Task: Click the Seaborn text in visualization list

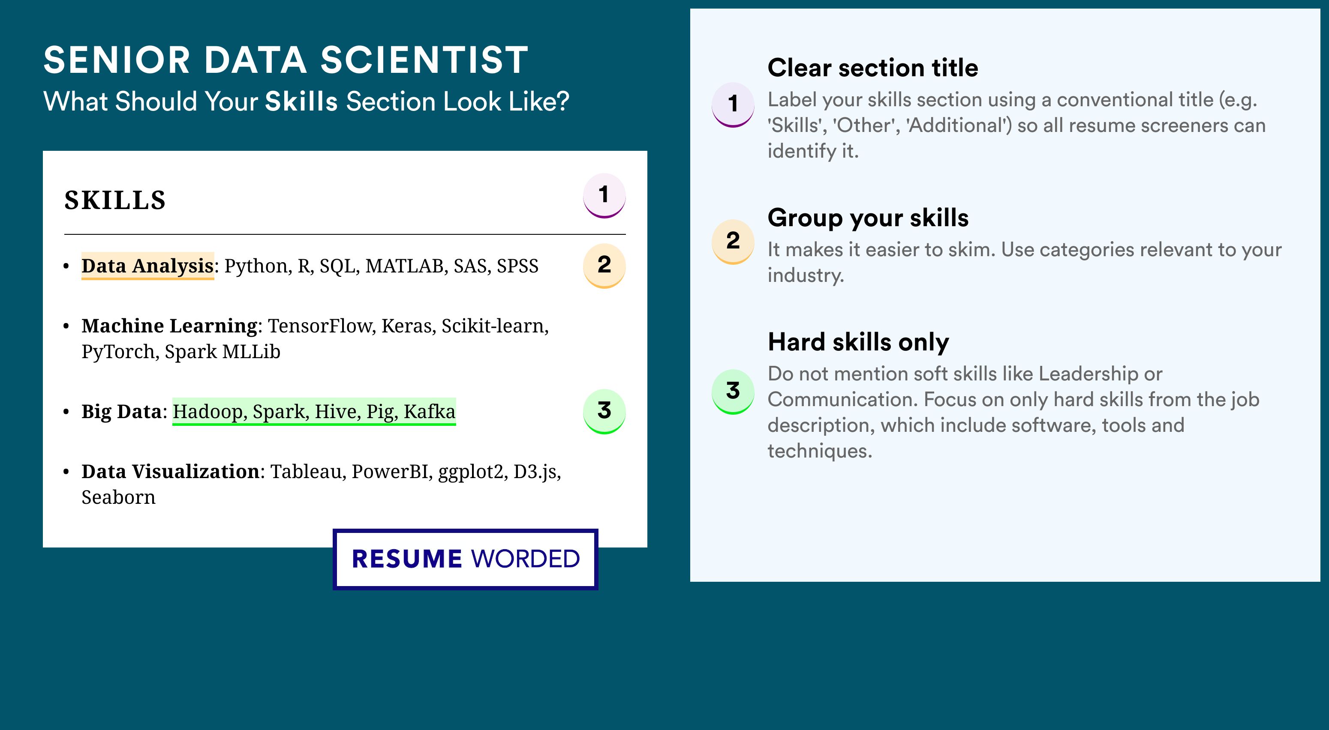Action: point(118,497)
